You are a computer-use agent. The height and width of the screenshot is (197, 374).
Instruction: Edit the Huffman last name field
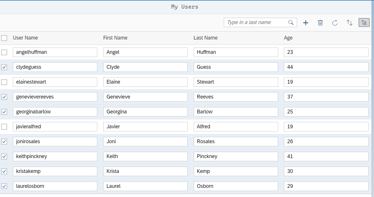(236, 52)
